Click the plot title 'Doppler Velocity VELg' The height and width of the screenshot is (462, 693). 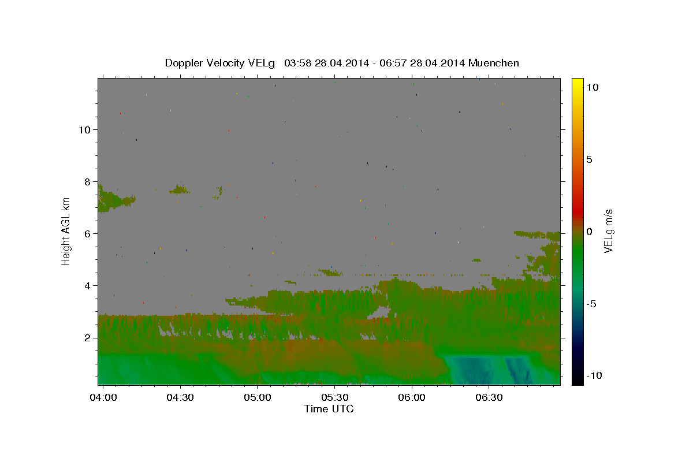click(x=220, y=63)
